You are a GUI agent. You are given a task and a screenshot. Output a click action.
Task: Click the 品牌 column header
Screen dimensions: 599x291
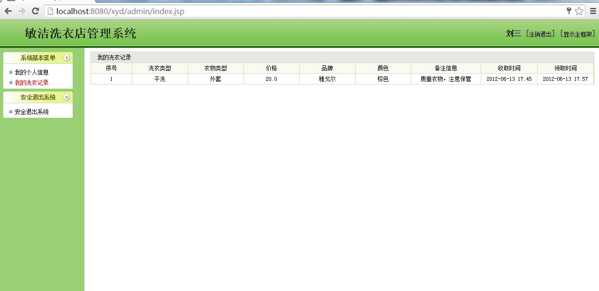(327, 69)
